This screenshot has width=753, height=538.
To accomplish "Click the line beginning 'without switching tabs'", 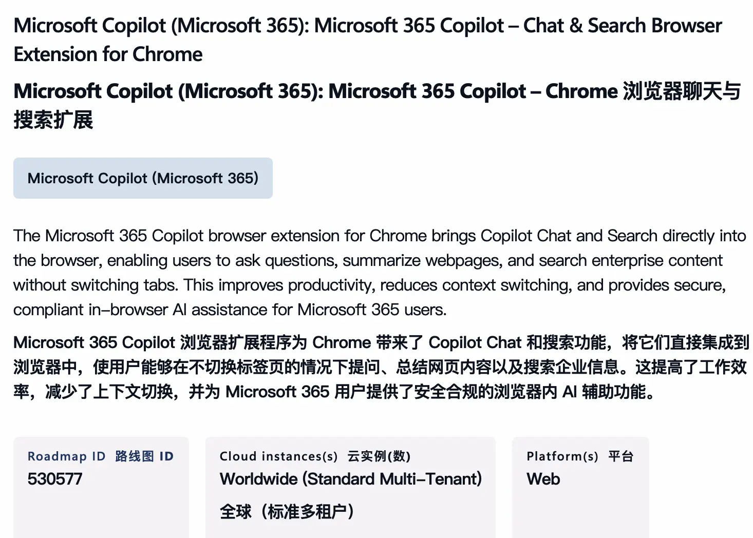I will (369, 285).
